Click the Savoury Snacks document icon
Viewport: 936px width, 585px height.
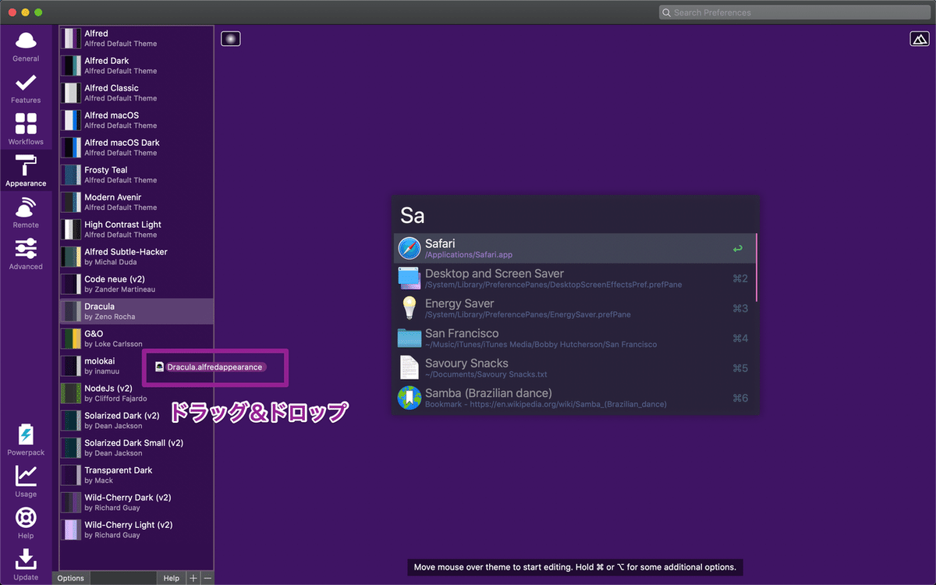point(409,368)
